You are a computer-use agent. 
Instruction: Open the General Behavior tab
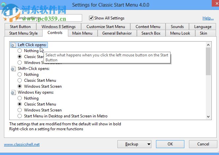pos(117,33)
